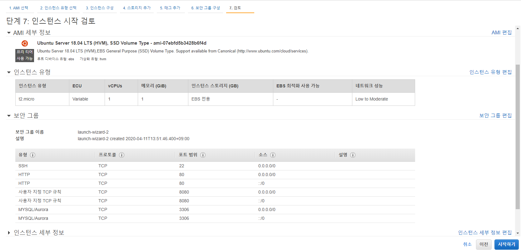Click HTTP rule with source 0.0.0.0/0
Screen dimensions: 521x251
(x=215, y=175)
